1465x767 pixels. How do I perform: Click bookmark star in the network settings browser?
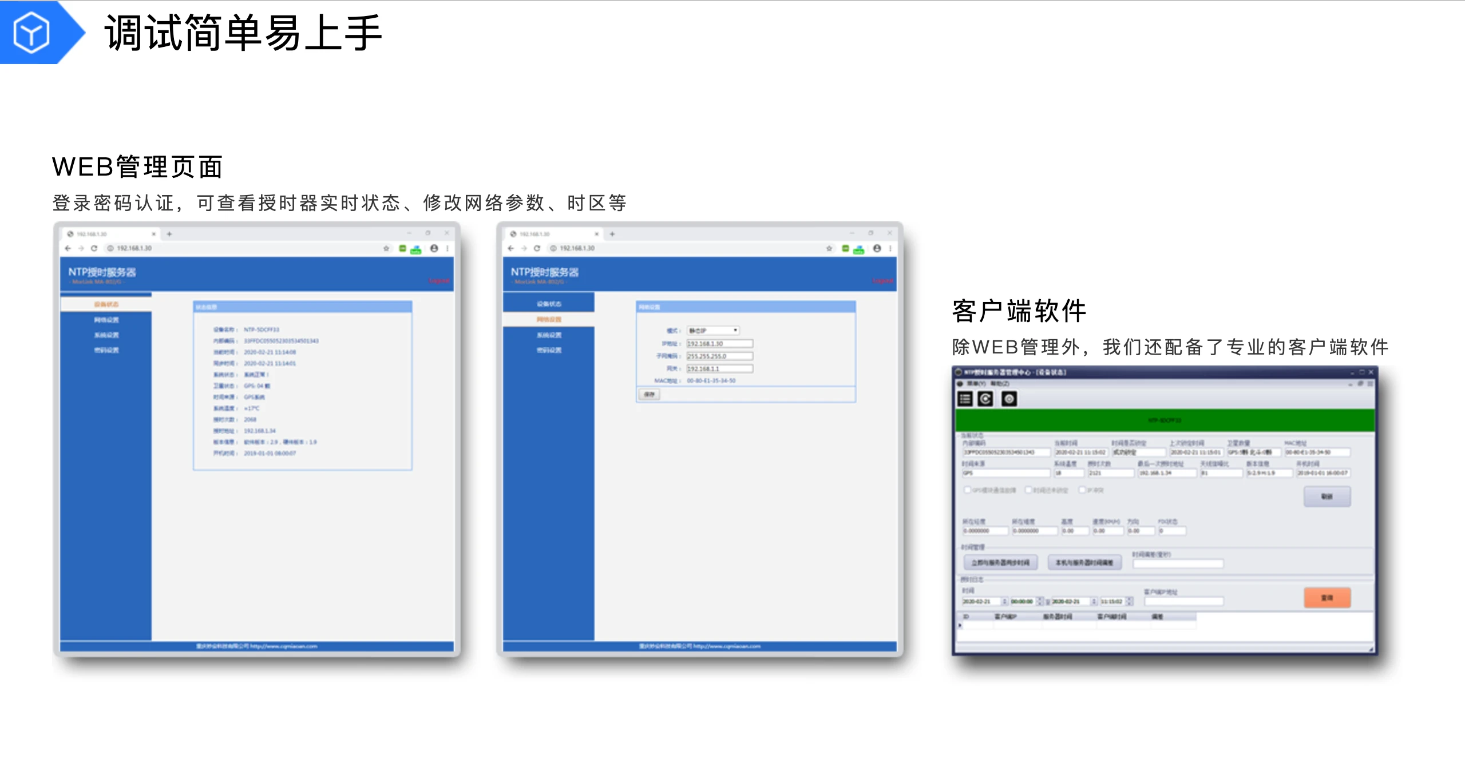[x=829, y=248]
